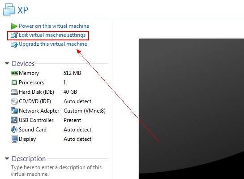Viewport: 244px width, 179px height.
Task: Click the Network Adapter label
Action: coord(39,111)
